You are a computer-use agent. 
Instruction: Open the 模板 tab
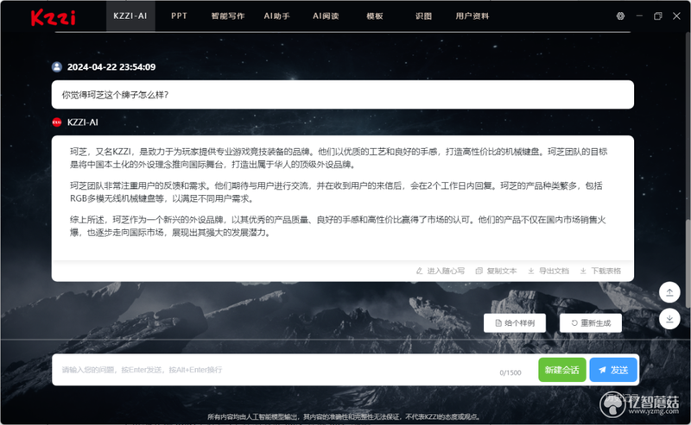click(x=375, y=16)
